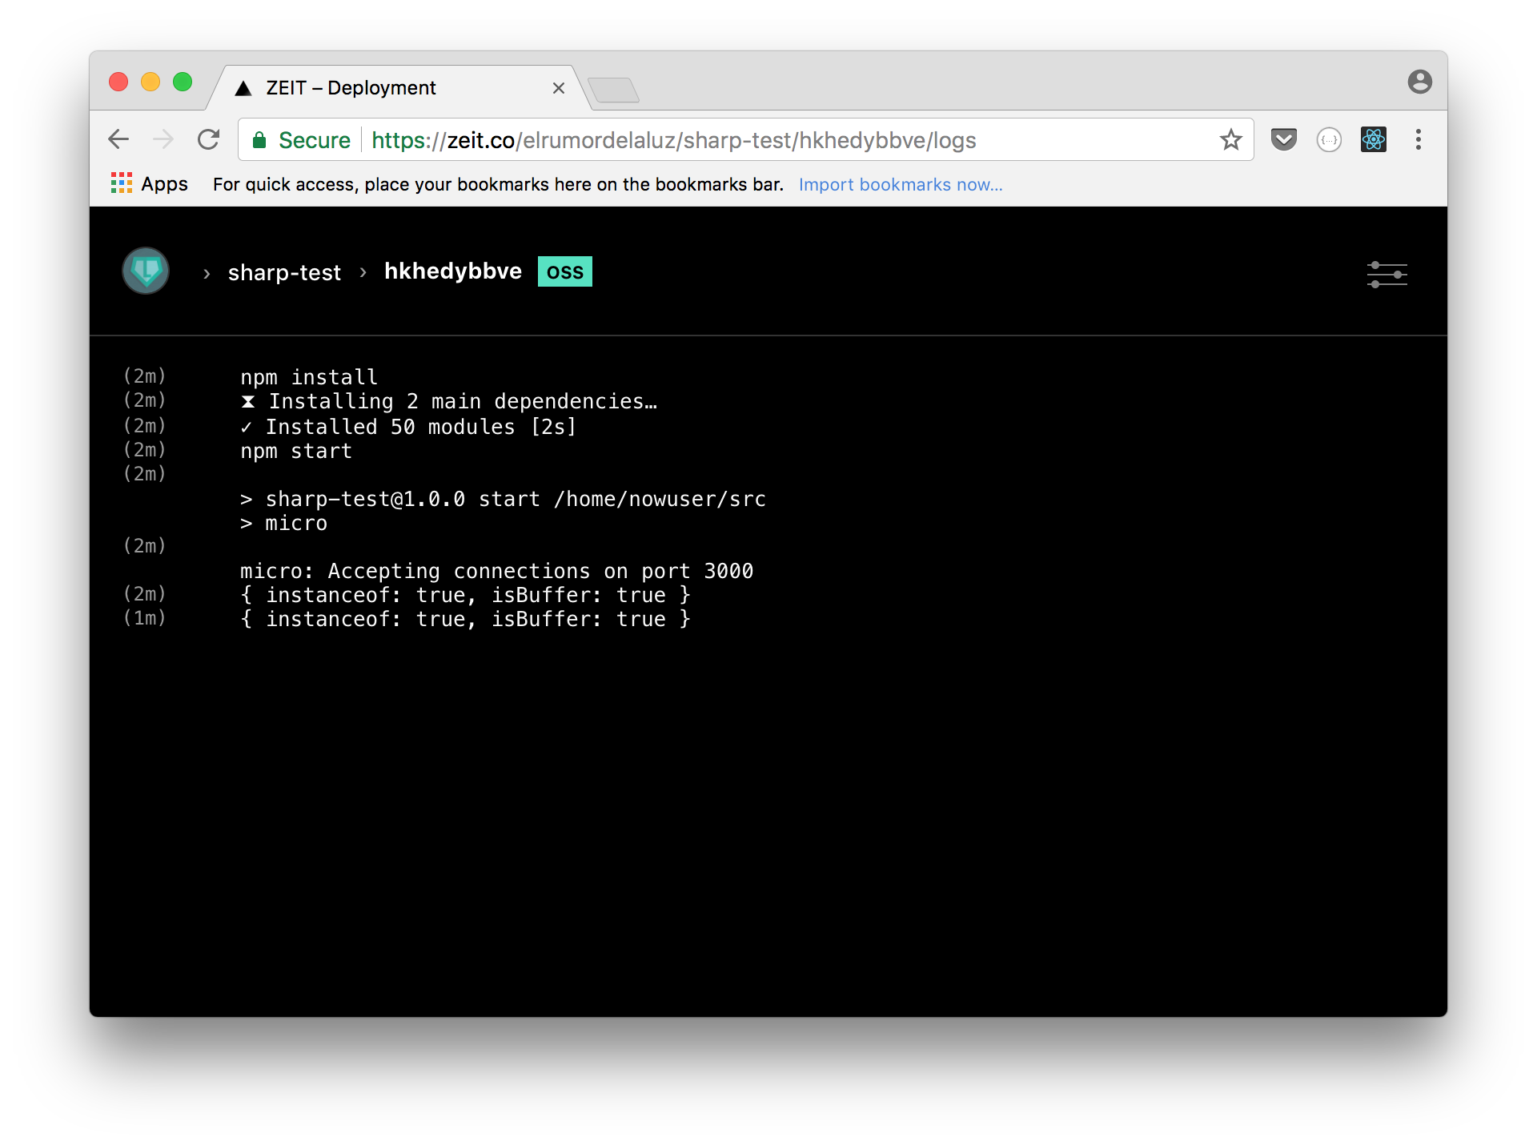
Task: Toggle the OSS badge on the deployment
Action: coord(564,271)
